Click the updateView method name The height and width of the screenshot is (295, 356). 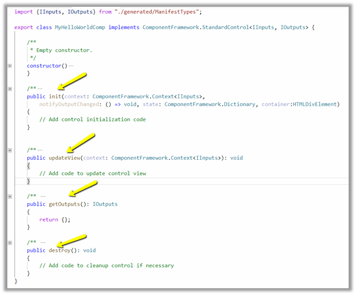[65, 158]
